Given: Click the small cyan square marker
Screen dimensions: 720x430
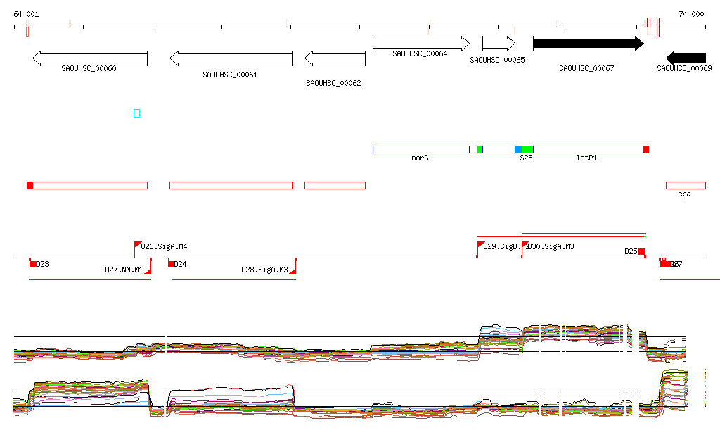Looking at the screenshot, I should (x=137, y=113).
